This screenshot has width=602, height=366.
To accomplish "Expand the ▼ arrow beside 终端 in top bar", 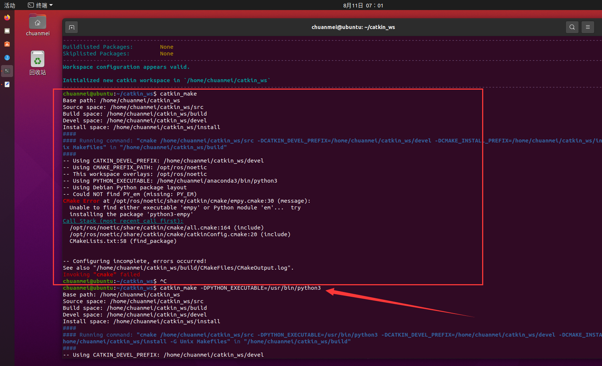I will [50, 5].
